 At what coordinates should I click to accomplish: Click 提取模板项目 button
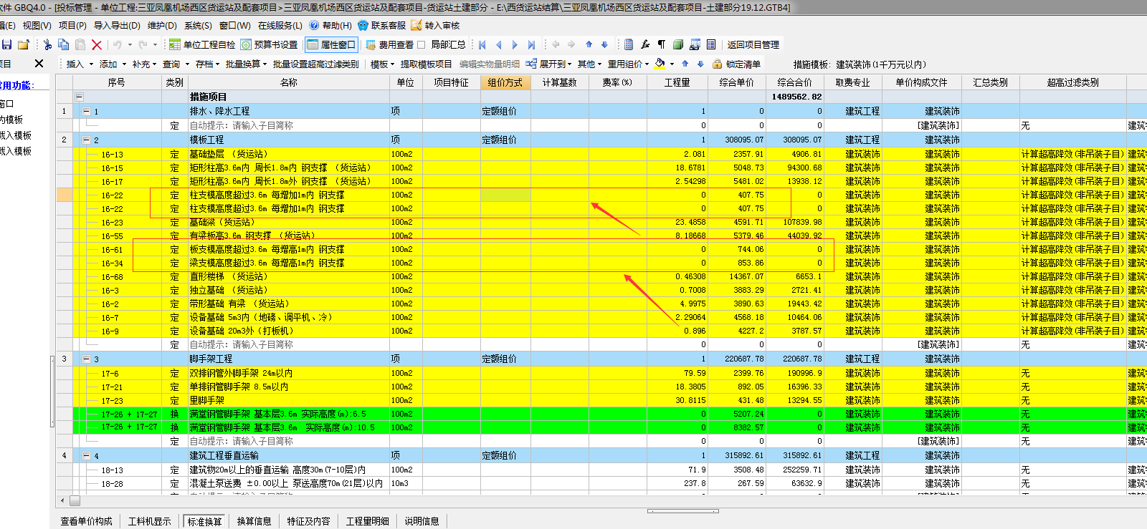tap(427, 64)
